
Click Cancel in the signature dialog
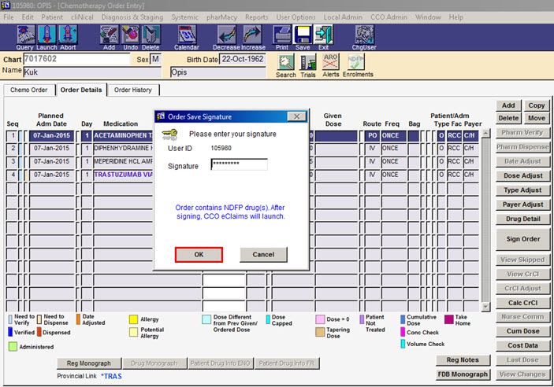(x=263, y=255)
